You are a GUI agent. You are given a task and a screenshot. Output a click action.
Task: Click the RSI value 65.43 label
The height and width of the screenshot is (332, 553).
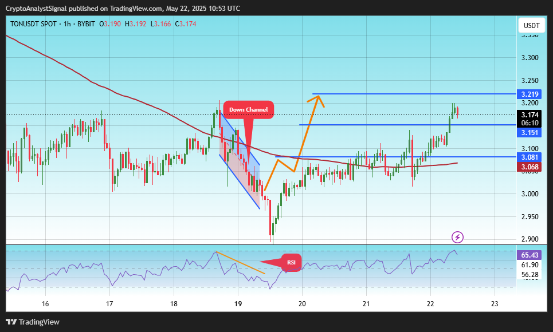(x=529, y=255)
